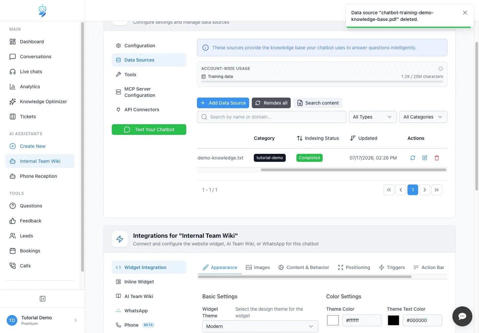Screen dimensions: 479x333
Task: Switch to the Images tab
Action: pyautogui.click(x=258, y=267)
